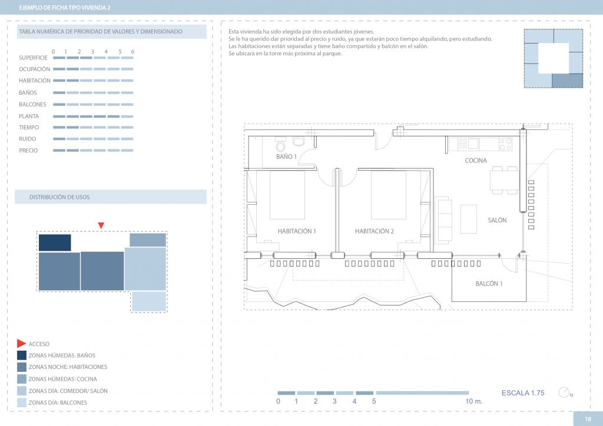603x426 pixels.
Task: Click the Zonas Día: Balcones legend swatch
Action: point(21,402)
